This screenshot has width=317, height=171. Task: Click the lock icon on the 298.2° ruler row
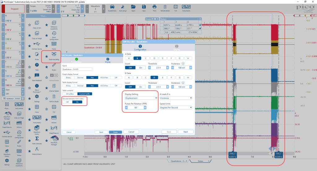pos(200,28)
